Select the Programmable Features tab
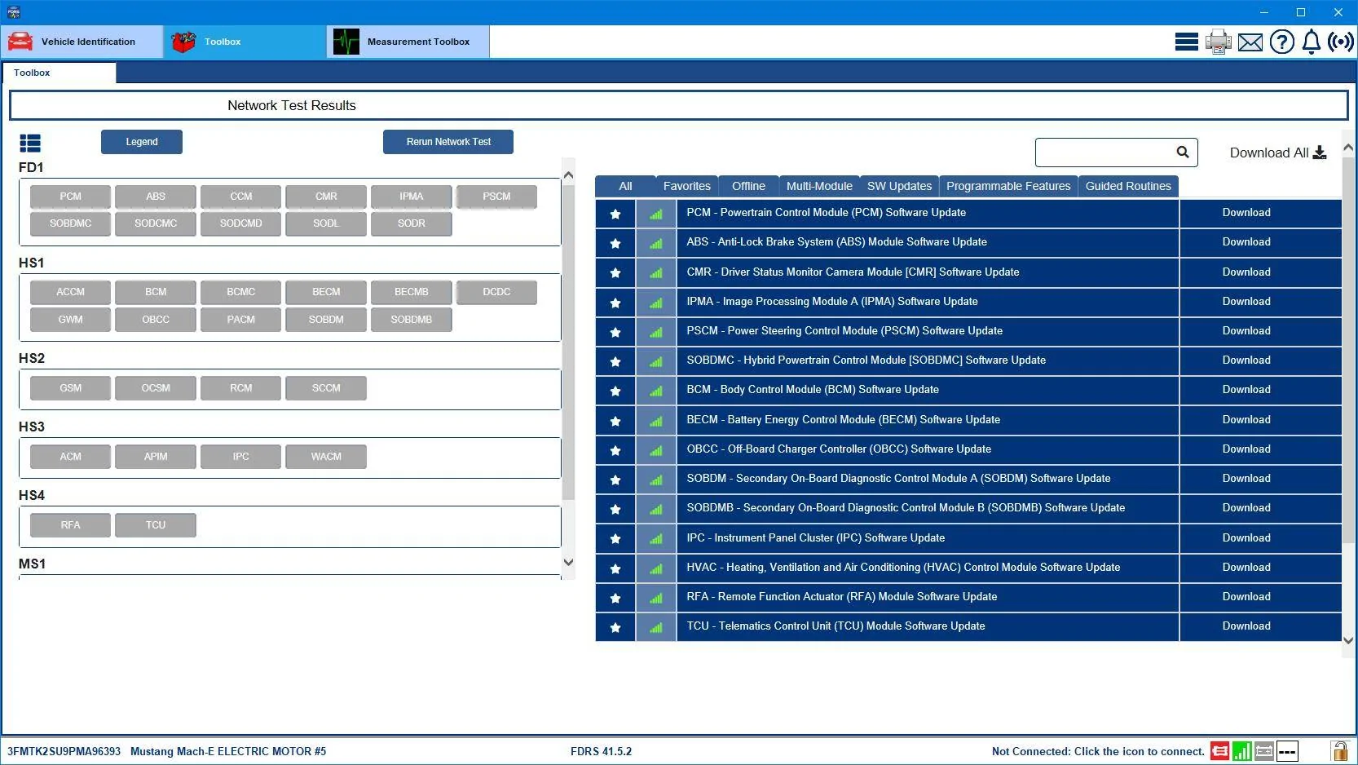 click(1008, 186)
